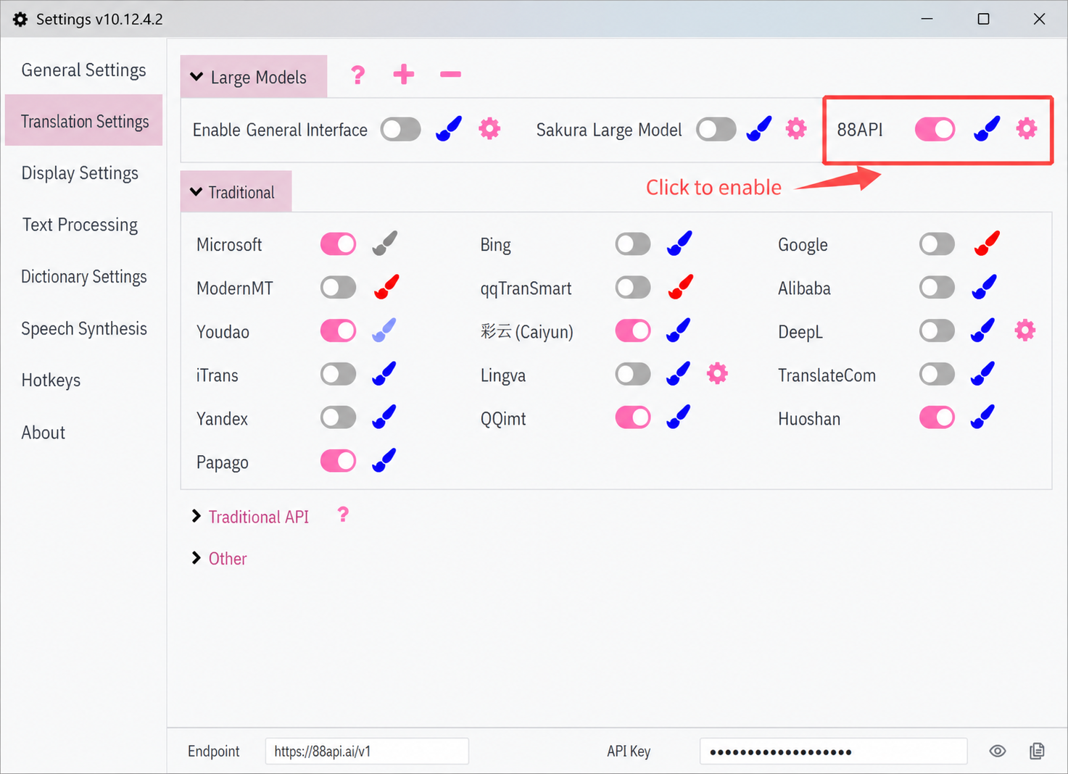Collapse the Large Models section
1068x774 pixels.
(254, 76)
